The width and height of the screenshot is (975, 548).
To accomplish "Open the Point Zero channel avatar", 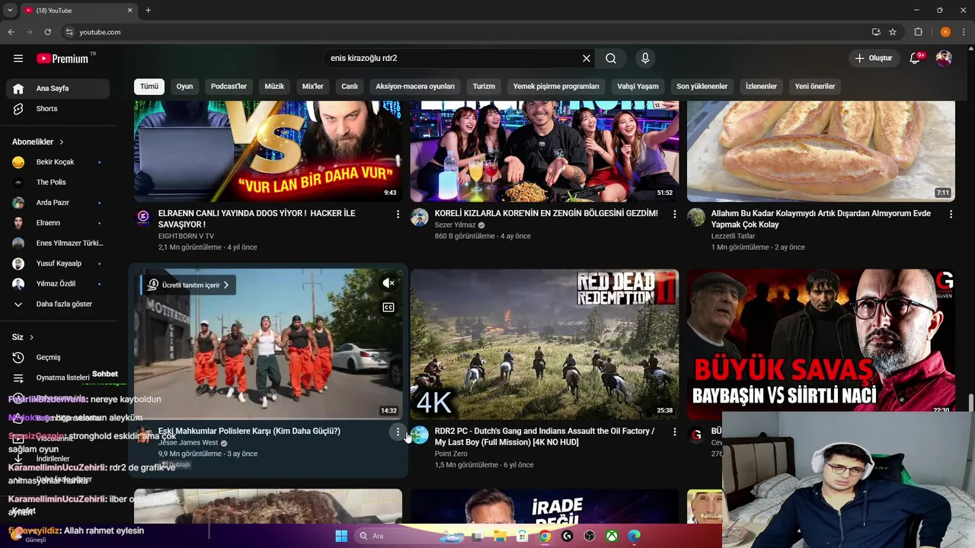I will point(420,435).
